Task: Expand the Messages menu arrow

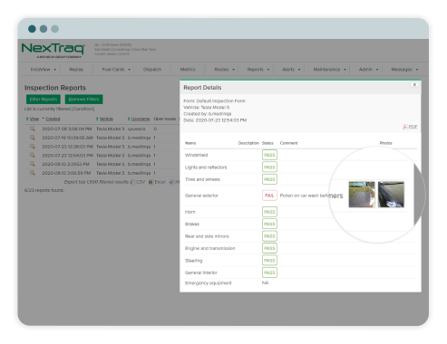Action: click(x=417, y=70)
